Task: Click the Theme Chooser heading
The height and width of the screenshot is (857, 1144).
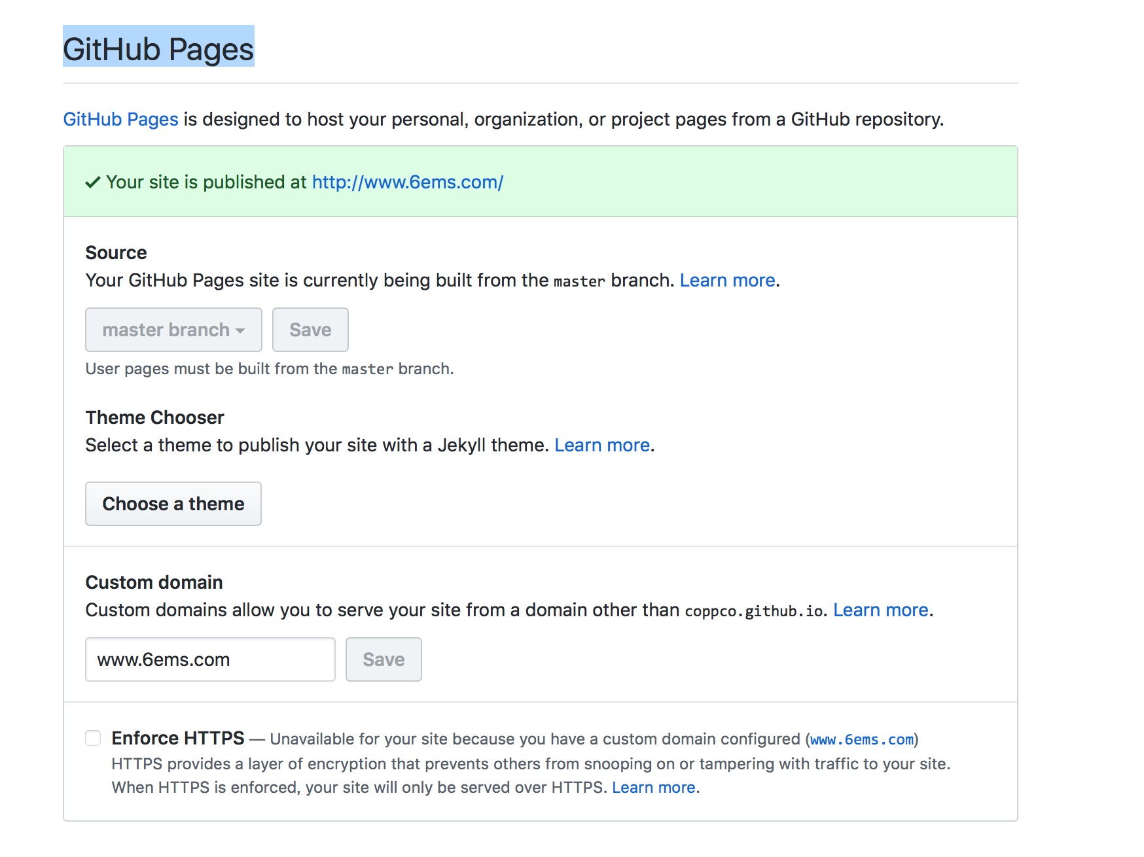Action: 154,417
